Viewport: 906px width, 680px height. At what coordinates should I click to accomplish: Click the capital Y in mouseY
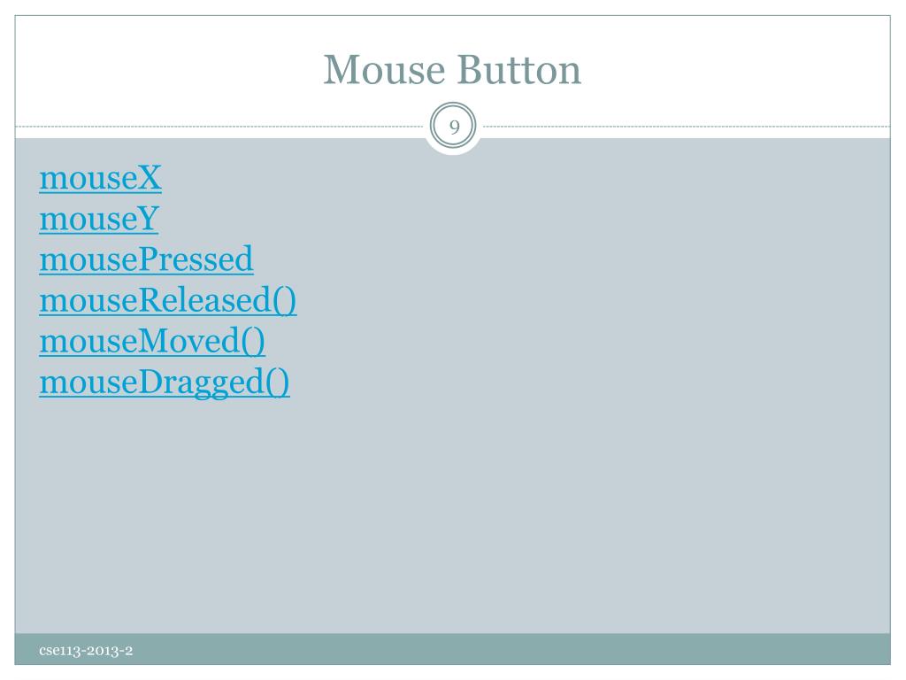point(148,219)
